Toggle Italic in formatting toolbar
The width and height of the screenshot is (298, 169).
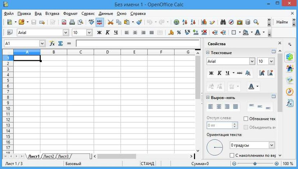(x=107, y=33)
